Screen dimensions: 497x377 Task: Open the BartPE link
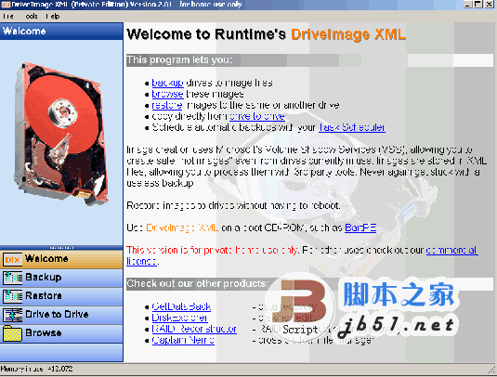[x=360, y=227]
